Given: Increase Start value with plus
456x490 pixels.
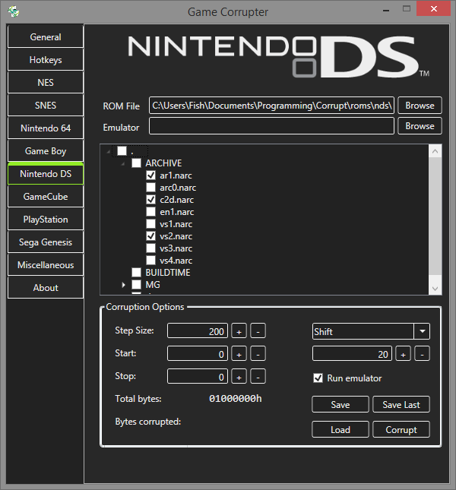Looking at the screenshot, I should pyautogui.click(x=239, y=354).
